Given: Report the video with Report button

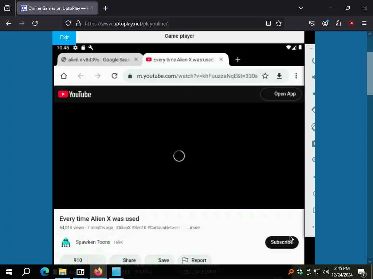Looking at the screenshot, I should [x=195, y=260].
